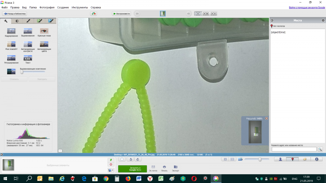Click the zoom slider in bottom bar
The height and width of the screenshot is (183, 326).
coord(260,159)
